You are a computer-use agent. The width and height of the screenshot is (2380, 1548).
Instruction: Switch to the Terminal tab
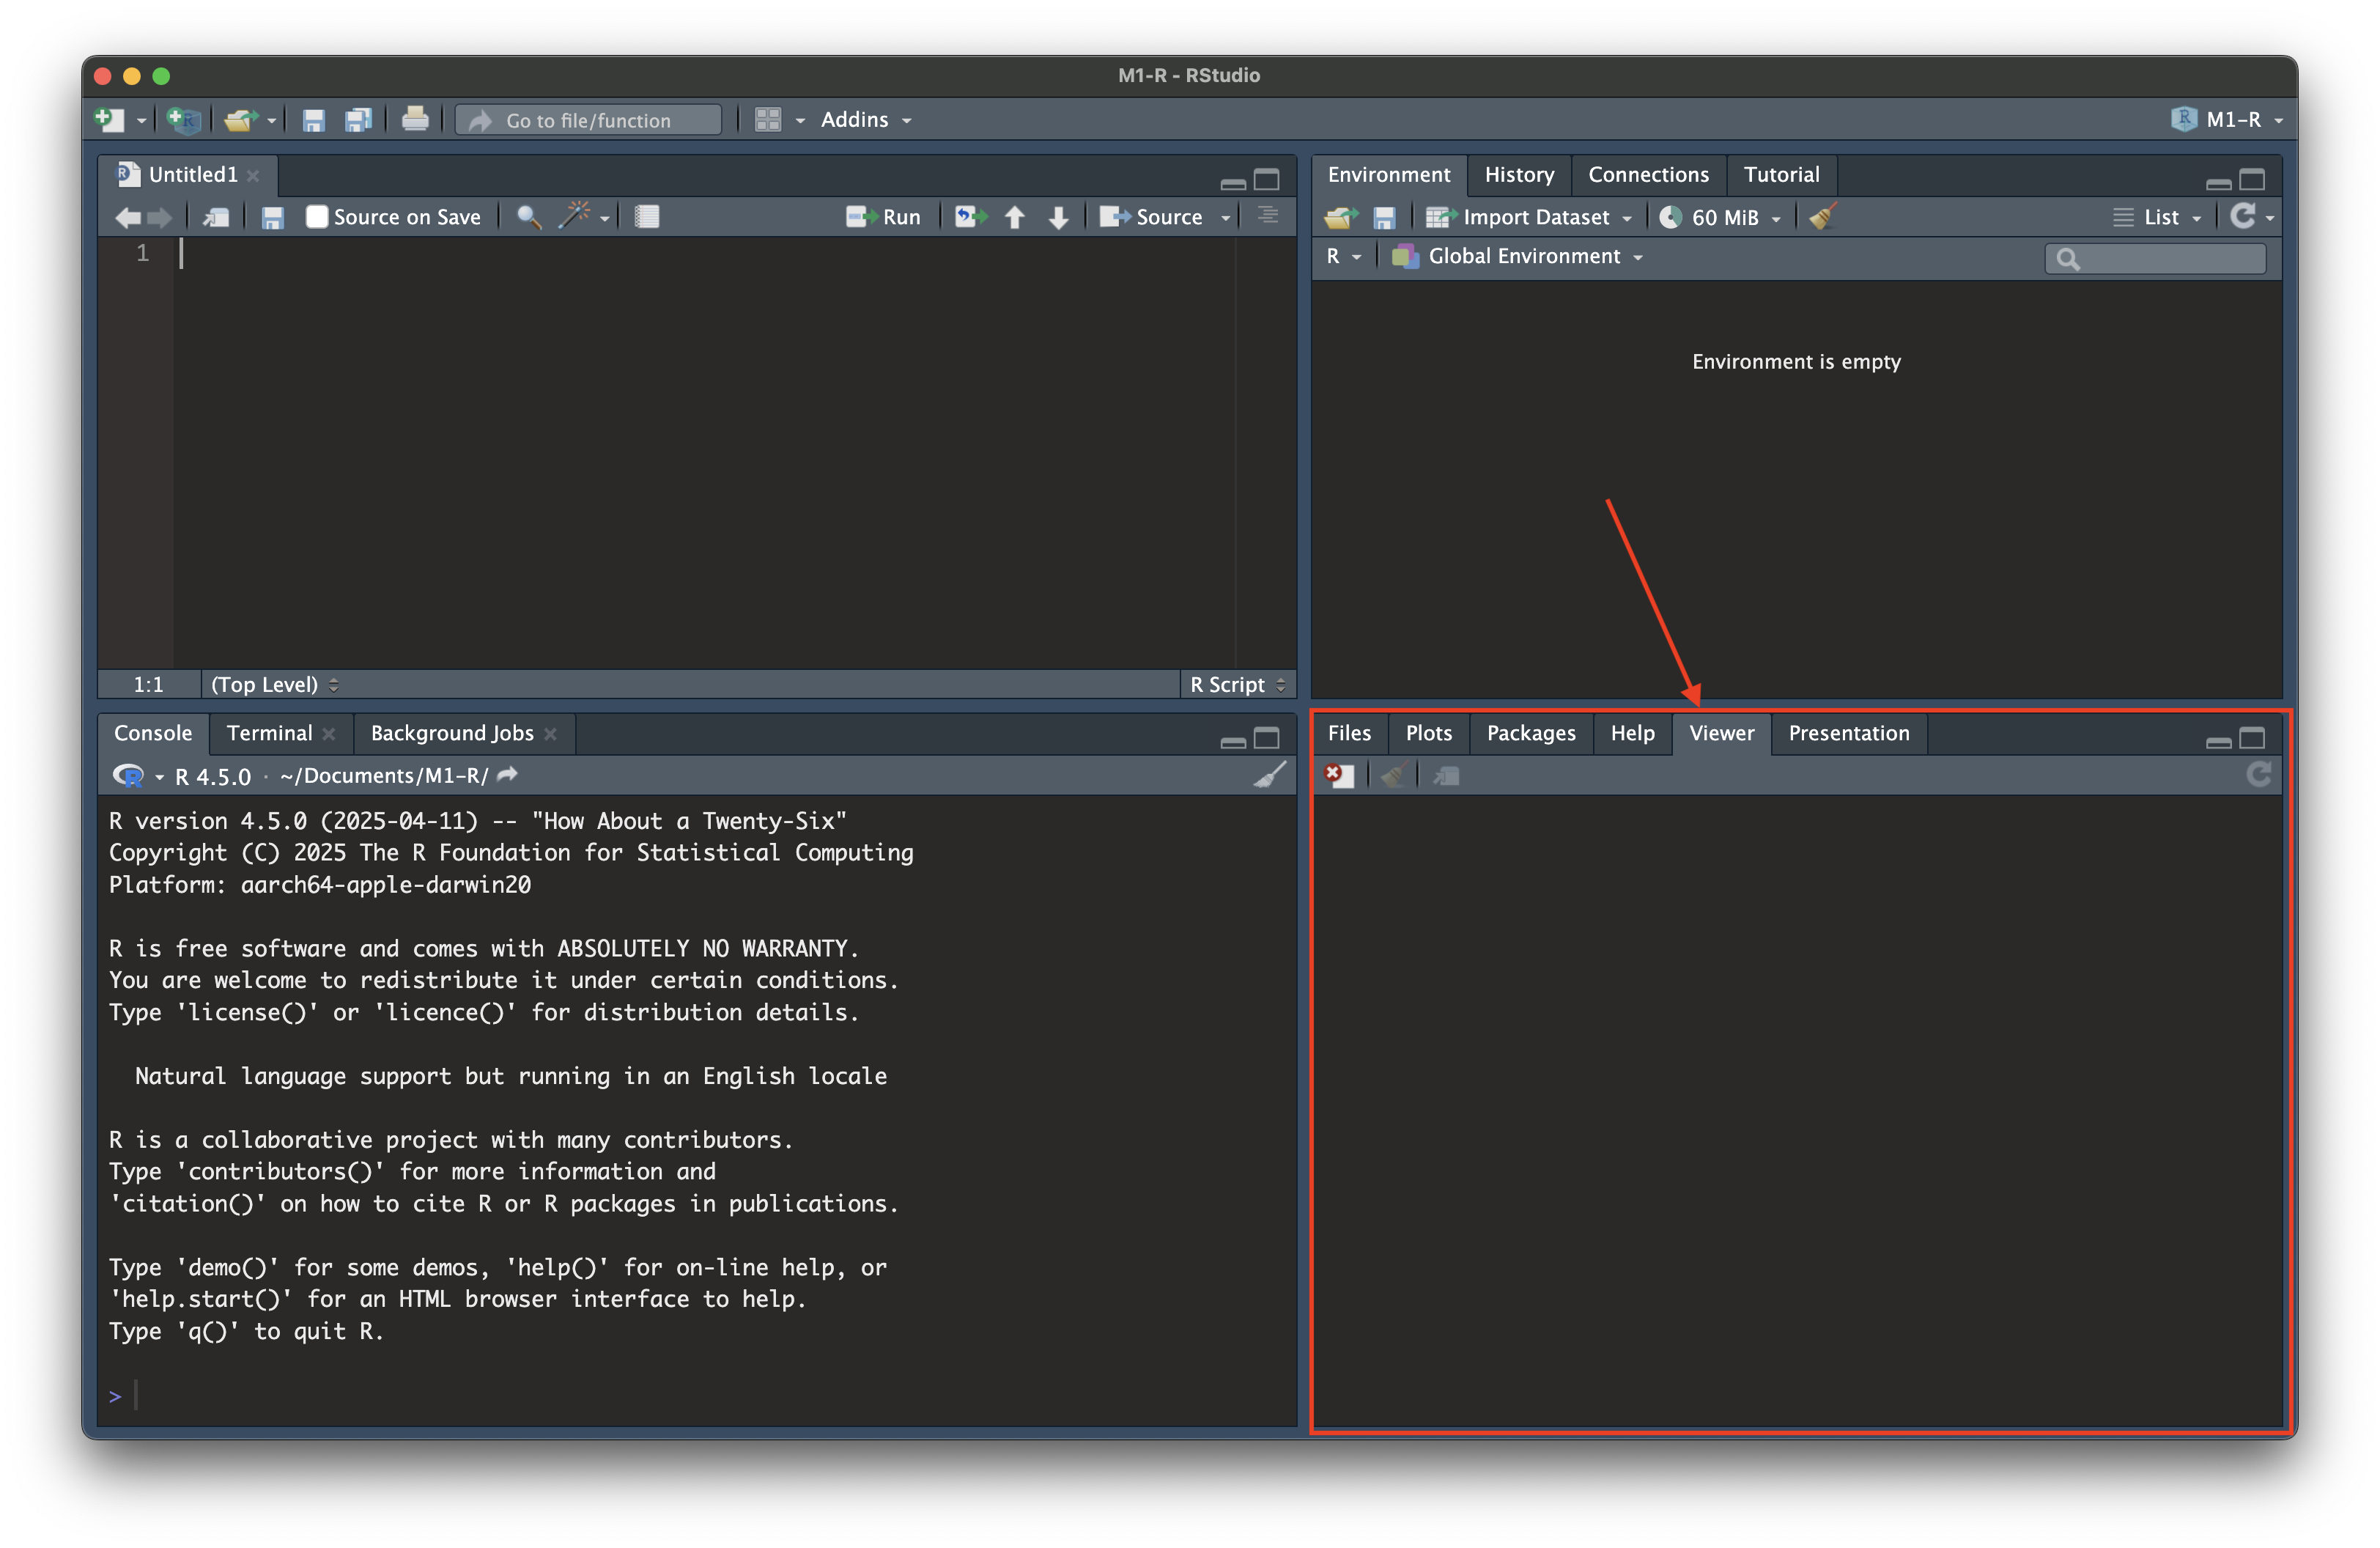pos(269,733)
